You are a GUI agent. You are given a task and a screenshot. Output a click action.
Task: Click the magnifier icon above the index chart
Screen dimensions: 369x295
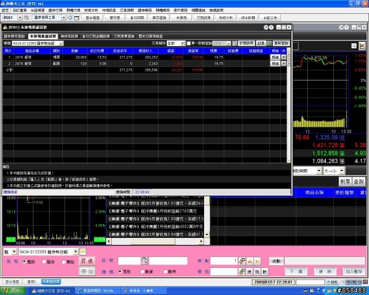354,46
